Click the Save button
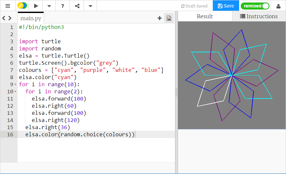The height and width of the screenshot is (174, 286). [x=226, y=6]
